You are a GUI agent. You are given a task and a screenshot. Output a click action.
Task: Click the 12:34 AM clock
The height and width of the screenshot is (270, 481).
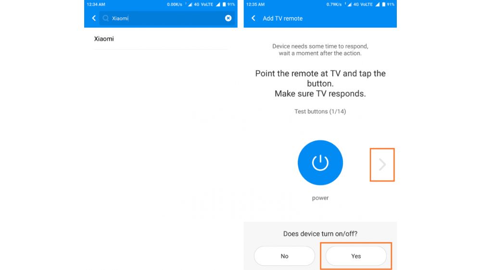tap(96, 4)
